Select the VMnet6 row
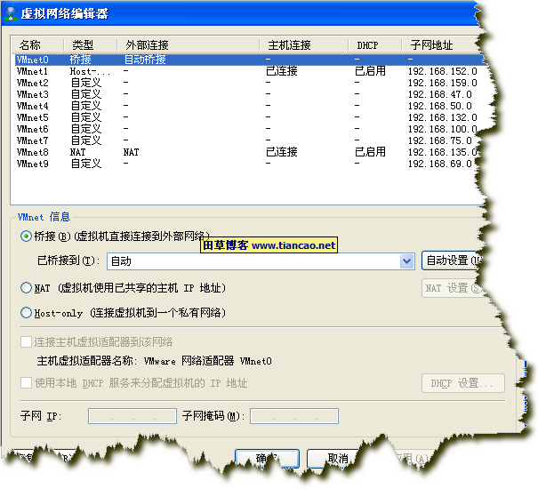 249,129
